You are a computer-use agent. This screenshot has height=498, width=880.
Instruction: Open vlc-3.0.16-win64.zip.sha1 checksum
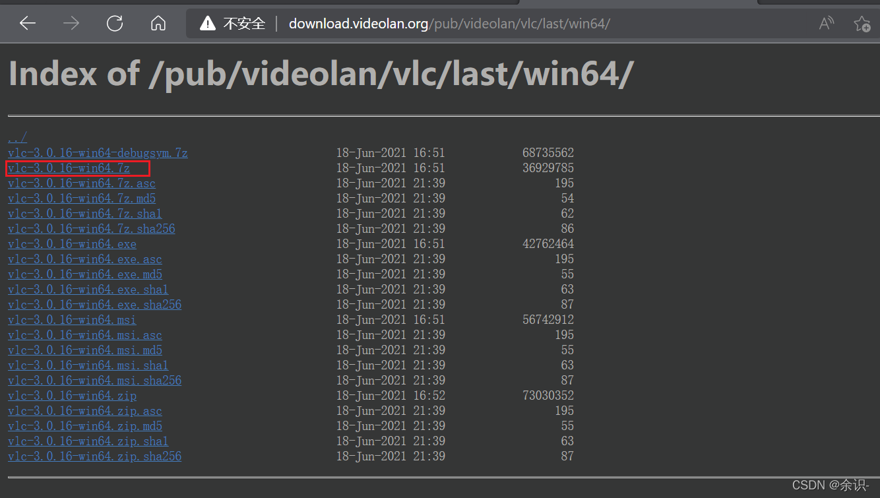click(88, 441)
